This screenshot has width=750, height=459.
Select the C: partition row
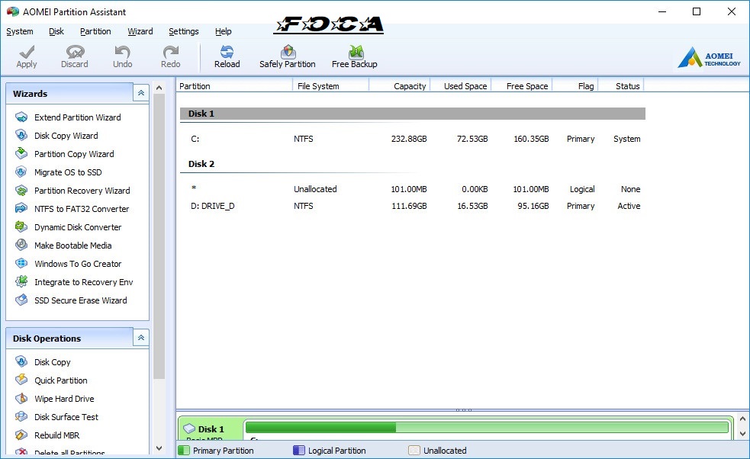click(412, 139)
